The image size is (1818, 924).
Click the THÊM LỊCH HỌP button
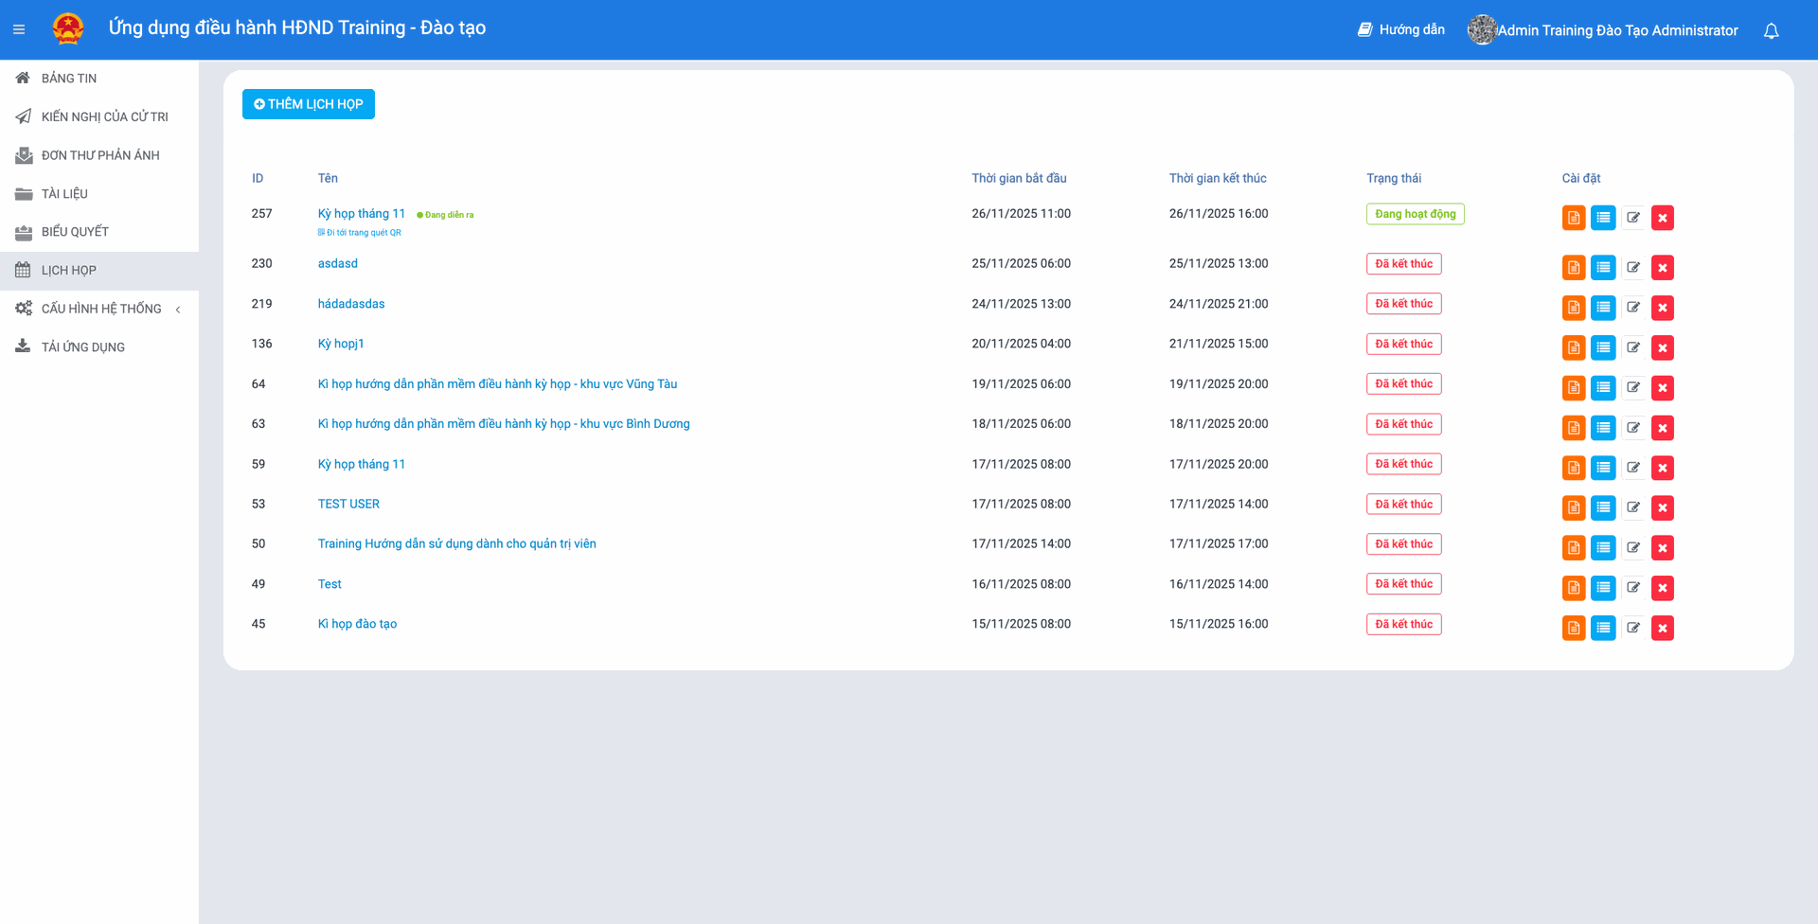tap(308, 104)
